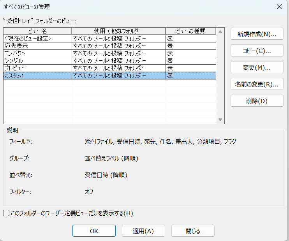This screenshot has height=241, width=289.
Task: Select the カスタム1 view row
Action: (37, 76)
